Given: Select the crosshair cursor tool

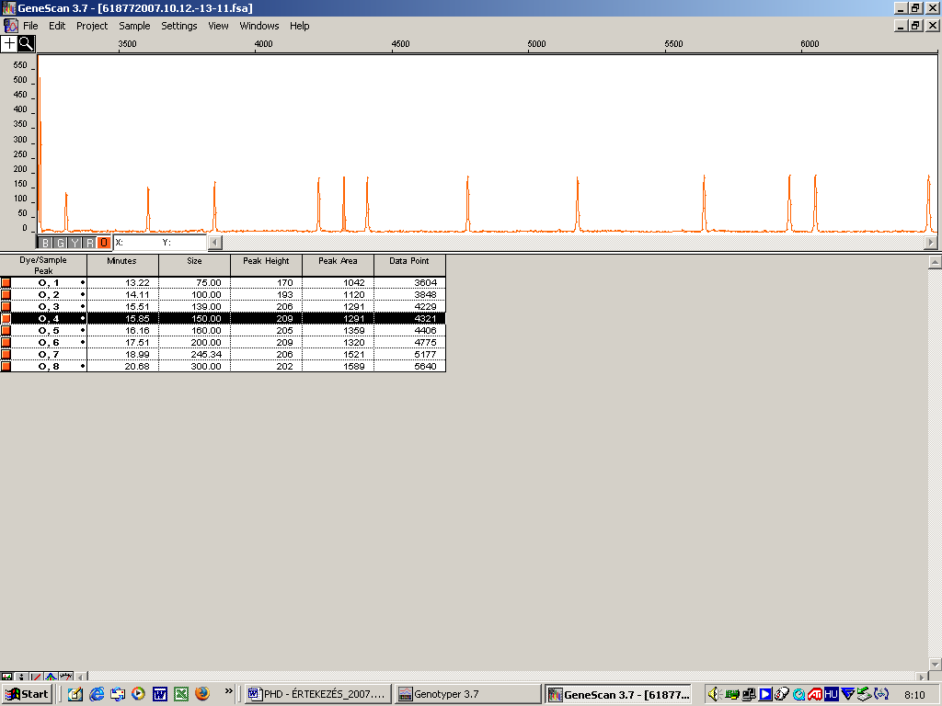Looking at the screenshot, I should pos(9,43).
